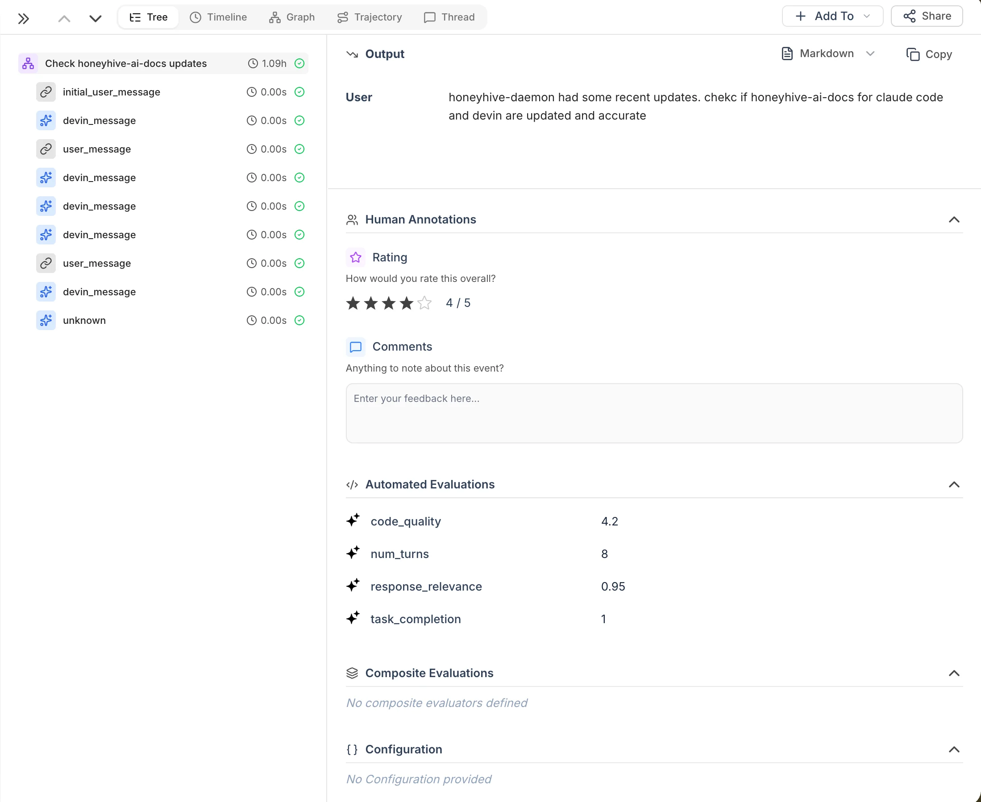Screen dimensions: 981x802
Task: Expand sidebar with double chevron icon
Action: coord(24,18)
